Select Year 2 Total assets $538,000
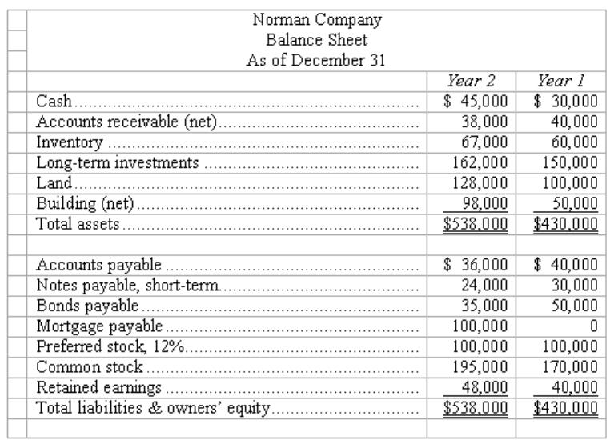This screenshot has width=614, height=440. pos(476,224)
